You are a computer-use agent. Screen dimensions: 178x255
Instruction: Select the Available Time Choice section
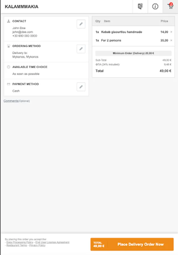[30, 67]
